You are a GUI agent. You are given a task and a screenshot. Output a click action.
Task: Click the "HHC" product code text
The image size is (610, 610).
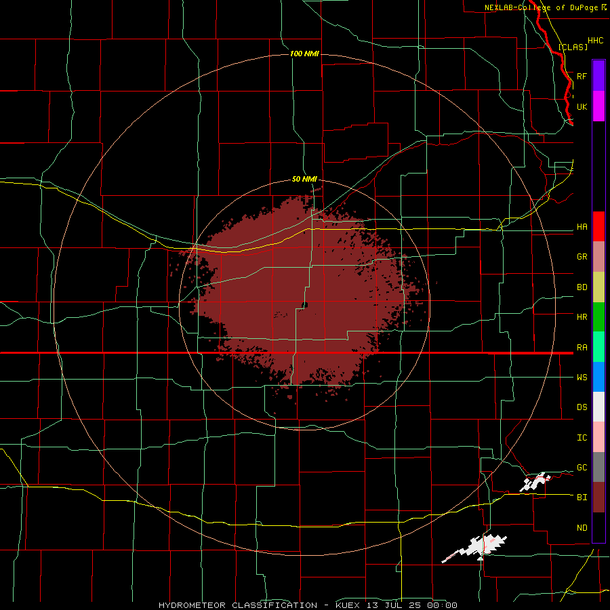pos(595,41)
